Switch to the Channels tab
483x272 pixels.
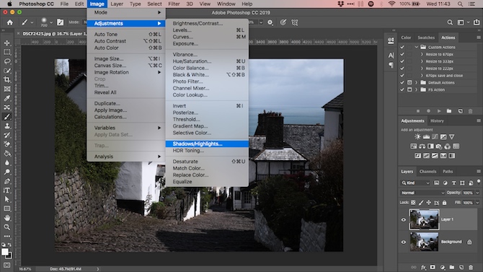point(428,172)
